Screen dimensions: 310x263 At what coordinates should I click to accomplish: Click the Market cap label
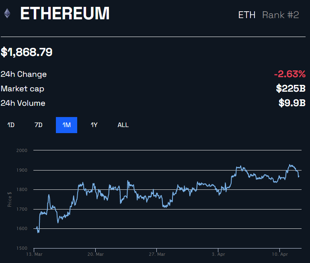pyautogui.click(x=23, y=88)
